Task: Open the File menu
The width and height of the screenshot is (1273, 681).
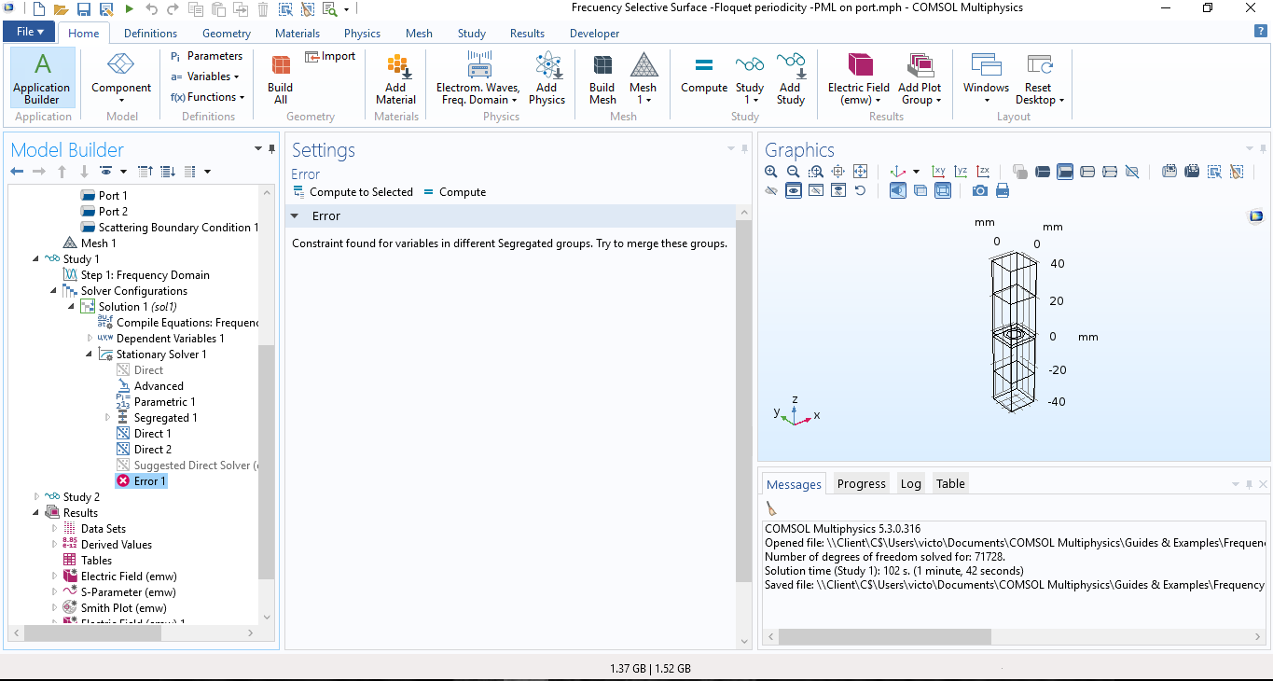Action: pyautogui.click(x=30, y=32)
